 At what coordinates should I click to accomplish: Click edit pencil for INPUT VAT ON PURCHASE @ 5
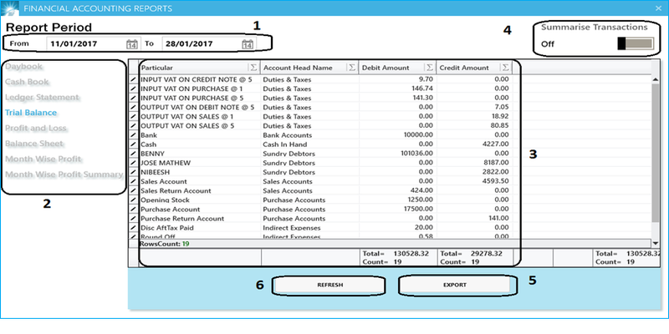click(134, 98)
